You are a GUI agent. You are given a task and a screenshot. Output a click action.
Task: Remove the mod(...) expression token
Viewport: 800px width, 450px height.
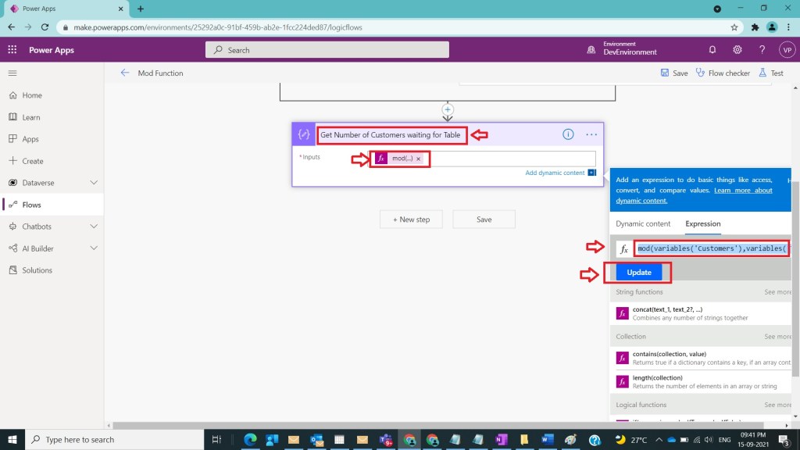[x=418, y=159]
